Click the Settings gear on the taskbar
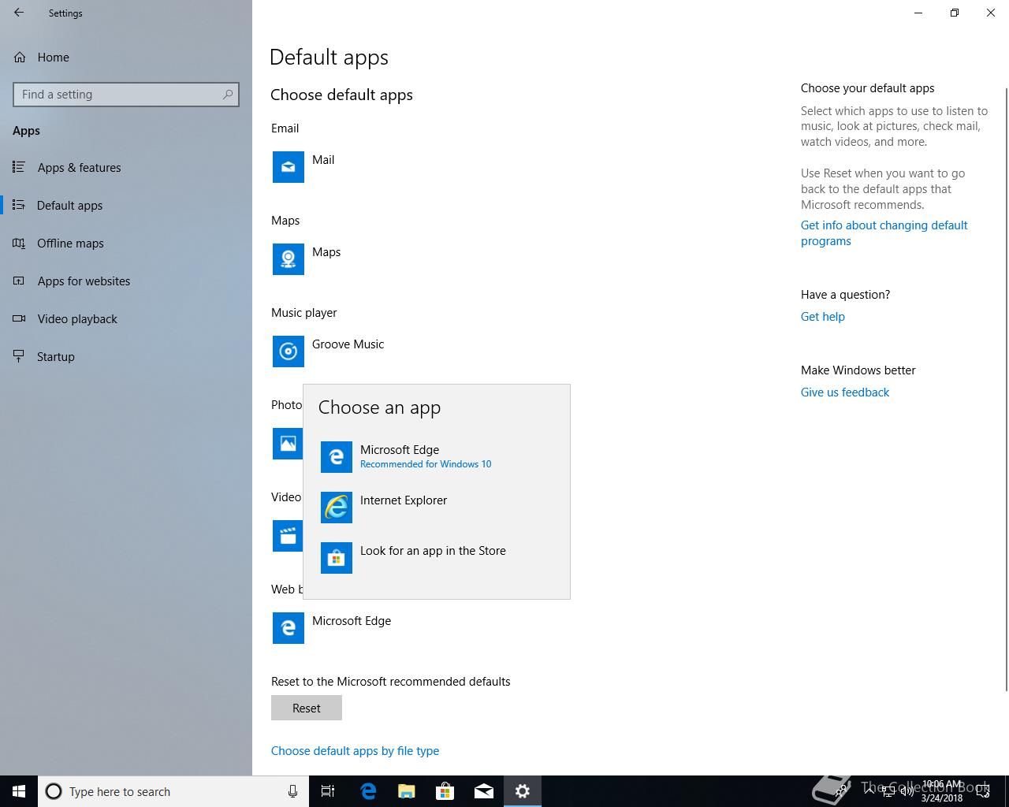1009x807 pixels. [x=523, y=791]
